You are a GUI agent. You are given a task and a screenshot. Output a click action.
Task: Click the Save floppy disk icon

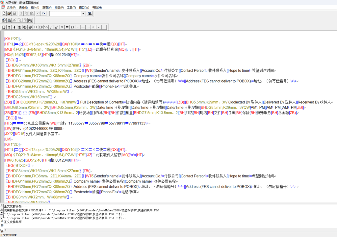pos(14,13)
